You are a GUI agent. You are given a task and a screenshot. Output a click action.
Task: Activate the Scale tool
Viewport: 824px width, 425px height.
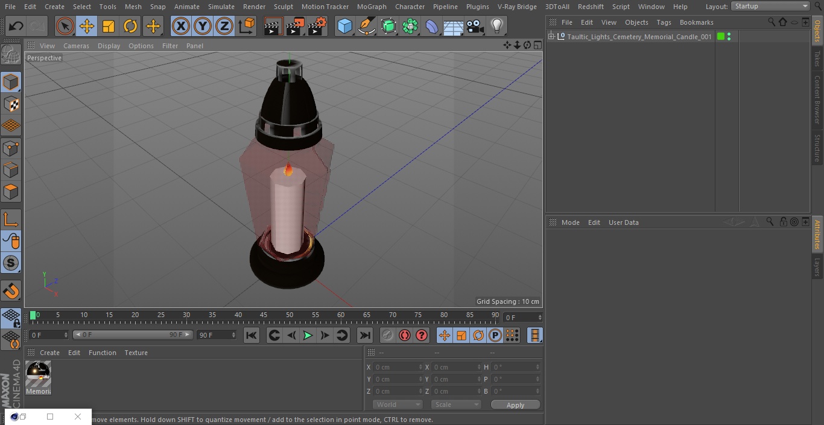pyautogui.click(x=109, y=27)
